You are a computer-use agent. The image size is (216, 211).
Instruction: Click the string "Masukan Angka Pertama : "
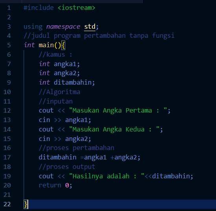coord(118,111)
